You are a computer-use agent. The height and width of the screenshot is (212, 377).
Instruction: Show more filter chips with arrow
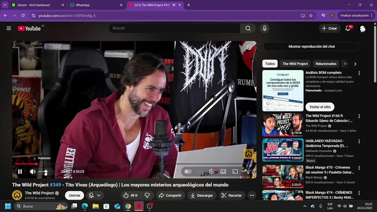tap(355, 64)
